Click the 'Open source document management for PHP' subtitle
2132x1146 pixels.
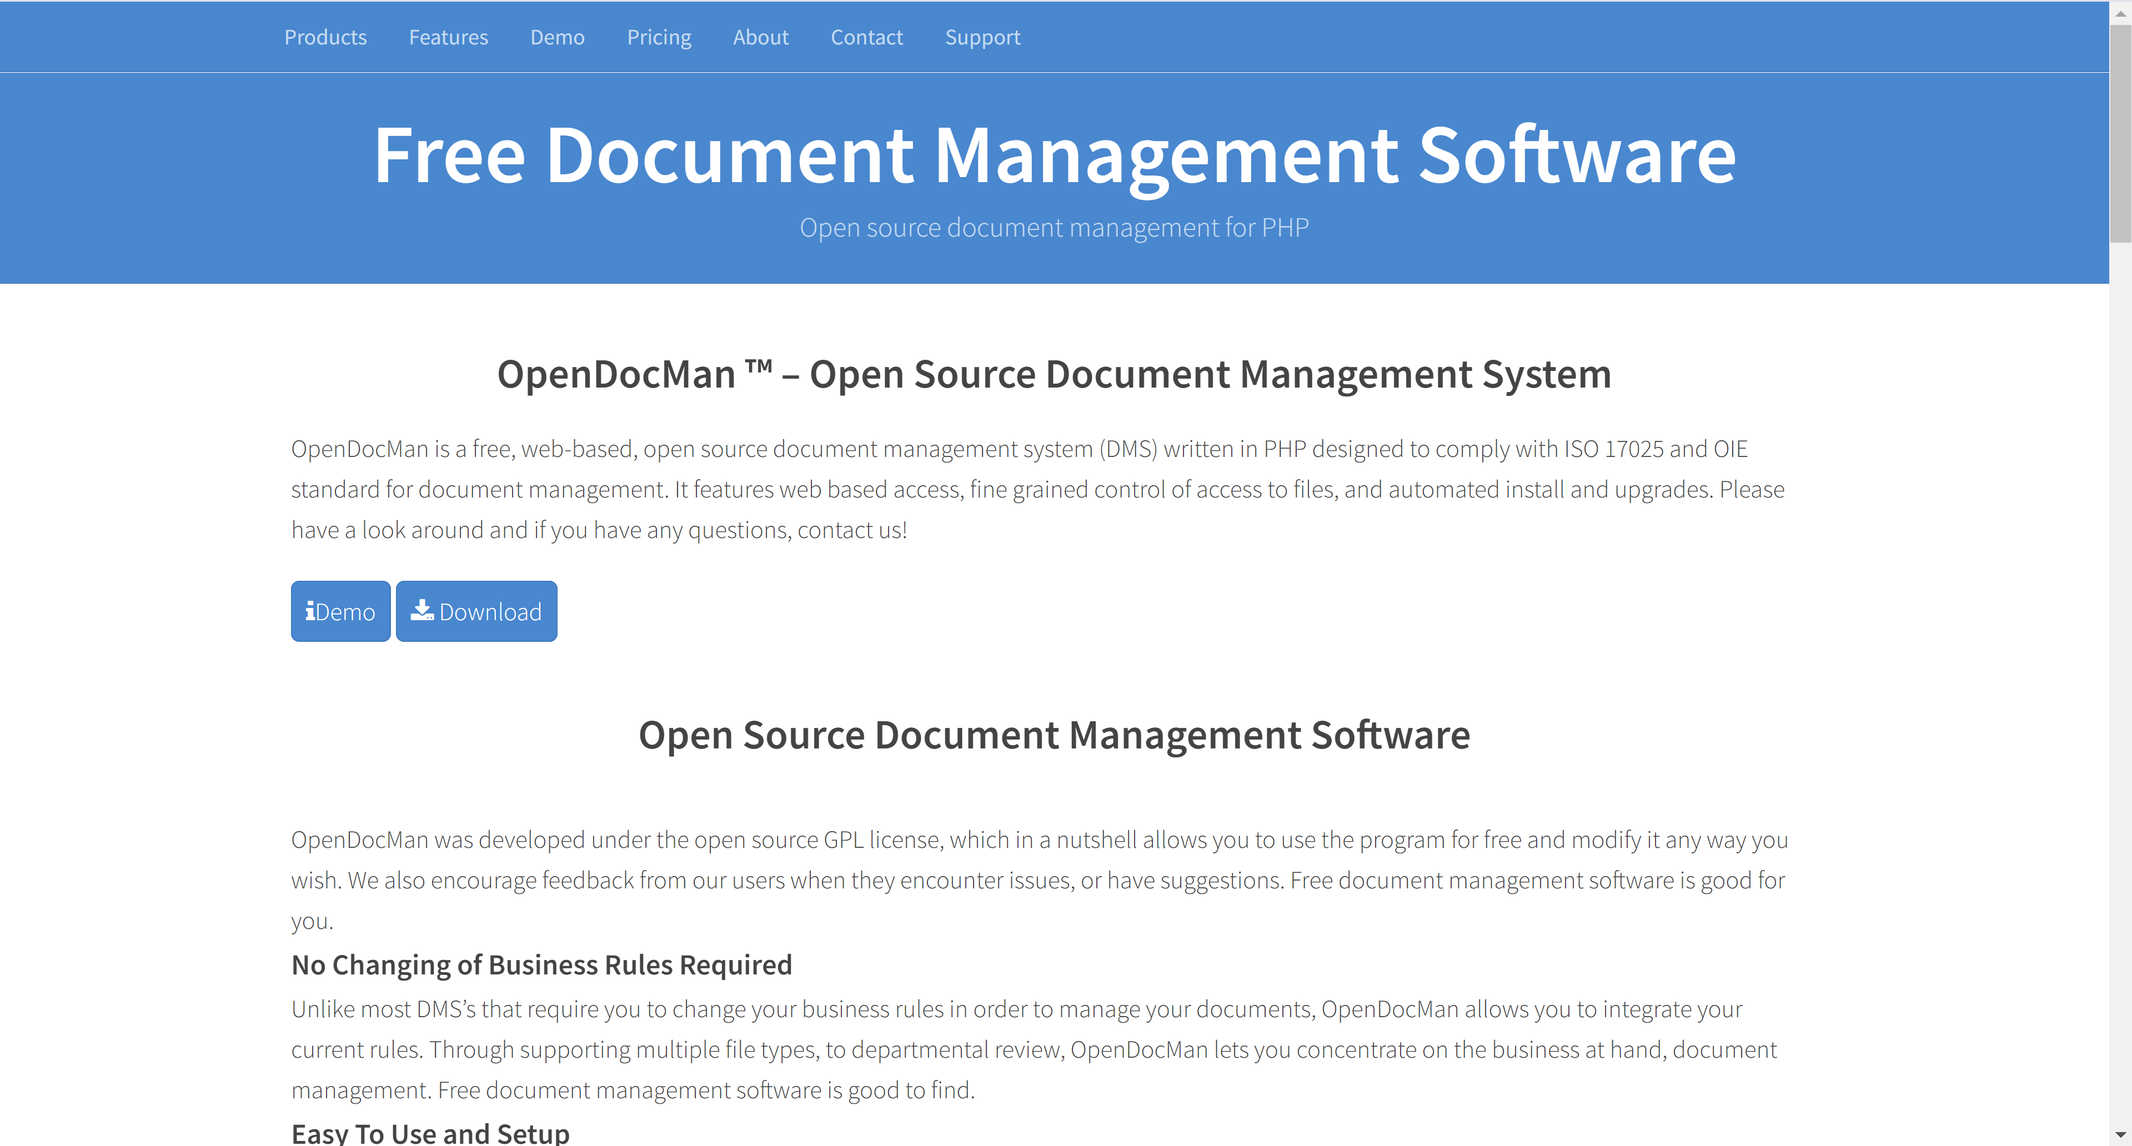pyautogui.click(x=1054, y=228)
